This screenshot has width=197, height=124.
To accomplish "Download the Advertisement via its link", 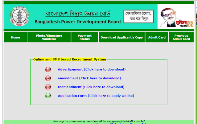I will point(92,69).
